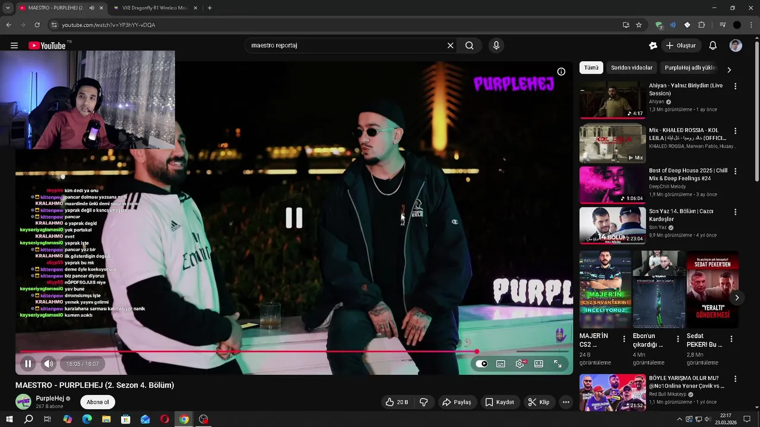760x427 pixels.
Task: Open the PurpleHej channel avatar
Action: pos(23,402)
